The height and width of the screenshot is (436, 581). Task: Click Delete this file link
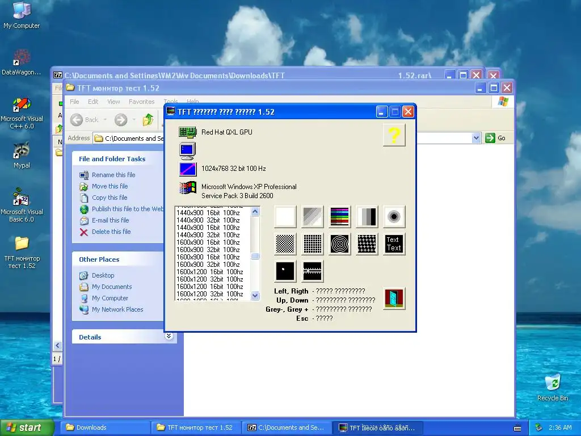[111, 232]
